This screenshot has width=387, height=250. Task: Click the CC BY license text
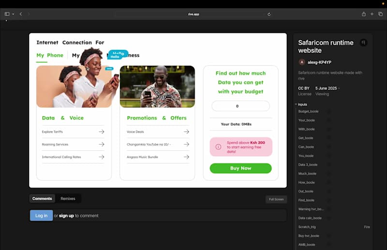tap(304, 88)
